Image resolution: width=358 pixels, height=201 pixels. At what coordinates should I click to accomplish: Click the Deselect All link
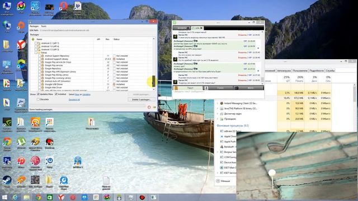(74, 99)
